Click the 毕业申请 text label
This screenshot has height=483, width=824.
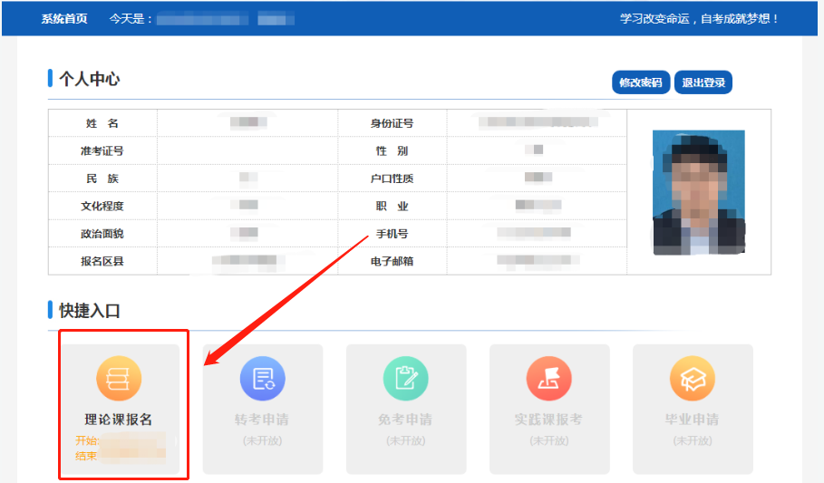(x=693, y=420)
